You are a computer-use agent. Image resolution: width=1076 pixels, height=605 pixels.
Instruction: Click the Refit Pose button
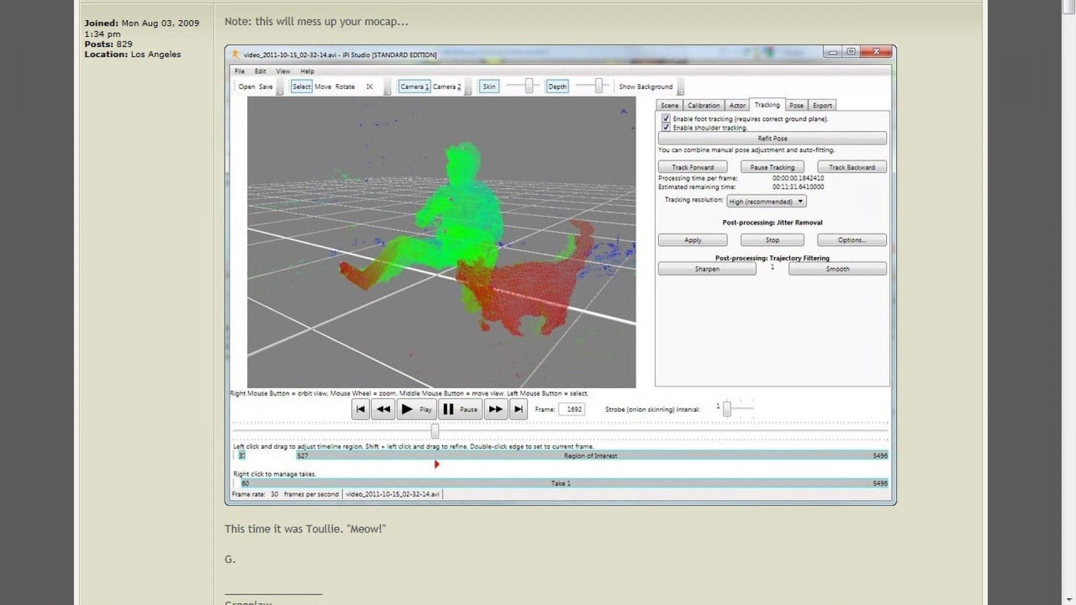772,138
